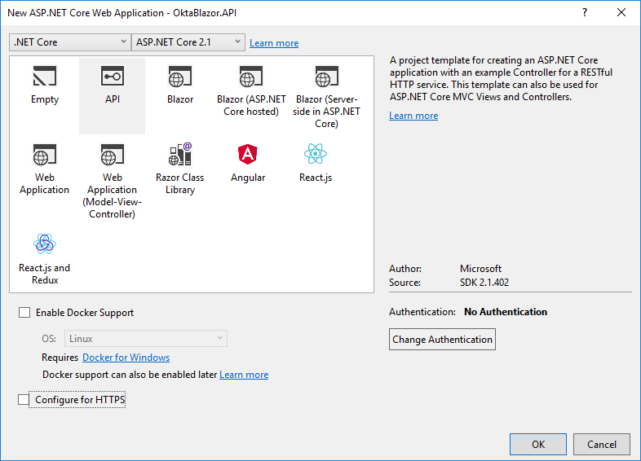Expand the ASP.NET Core 2.1 version dropdown
Image resolution: width=641 pixels, height=461 pixels.
point(188,42)
